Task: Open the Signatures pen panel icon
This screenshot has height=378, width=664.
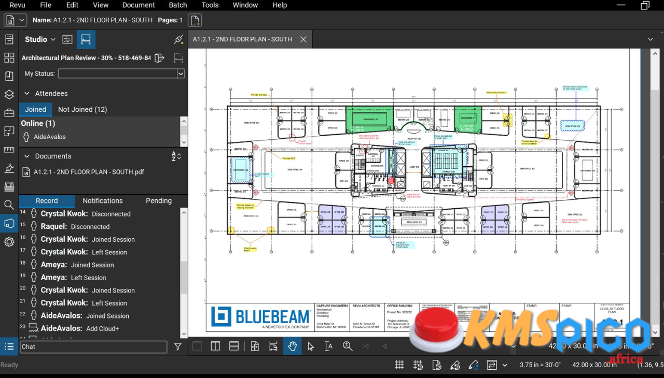Action: click(9, 168)
